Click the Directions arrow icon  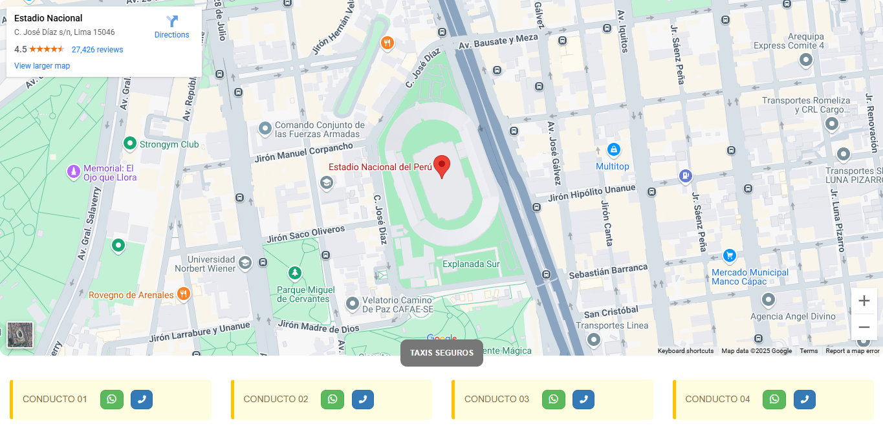pyautogui.click(x=172, y=21)
